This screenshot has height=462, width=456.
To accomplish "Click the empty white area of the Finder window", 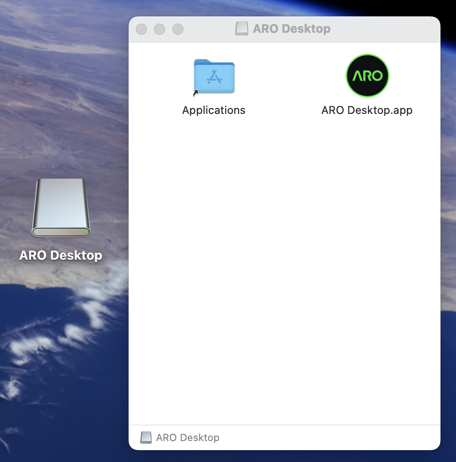I will 283,273.
